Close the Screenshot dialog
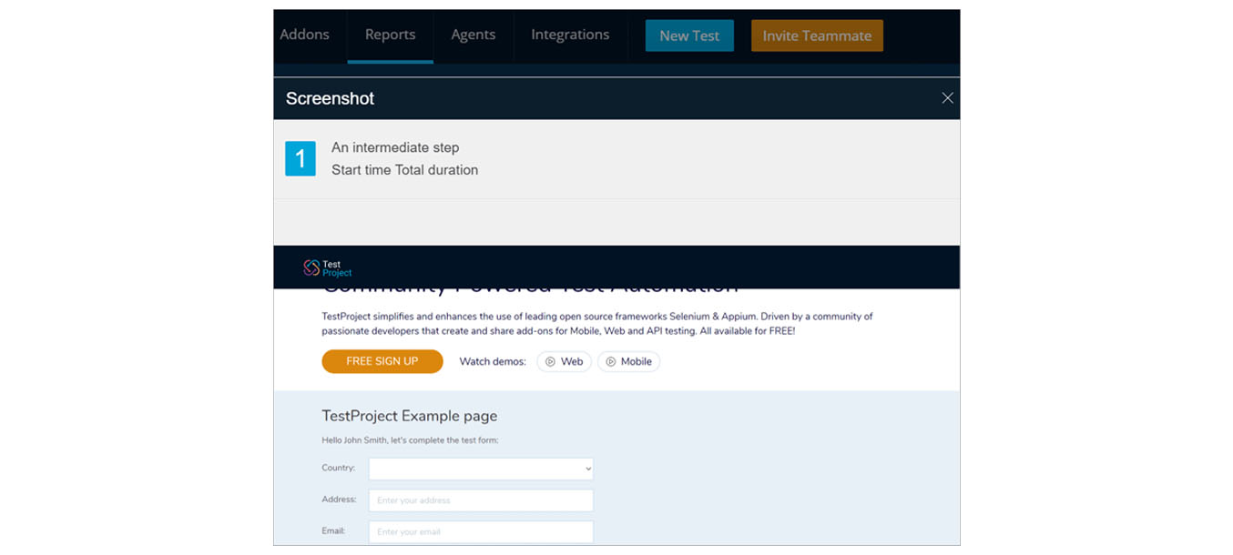This screenshot has height=555, width=1233. [x=947, y=98]
